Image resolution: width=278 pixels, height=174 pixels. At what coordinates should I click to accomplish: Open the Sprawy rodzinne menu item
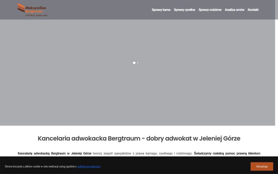210,10
